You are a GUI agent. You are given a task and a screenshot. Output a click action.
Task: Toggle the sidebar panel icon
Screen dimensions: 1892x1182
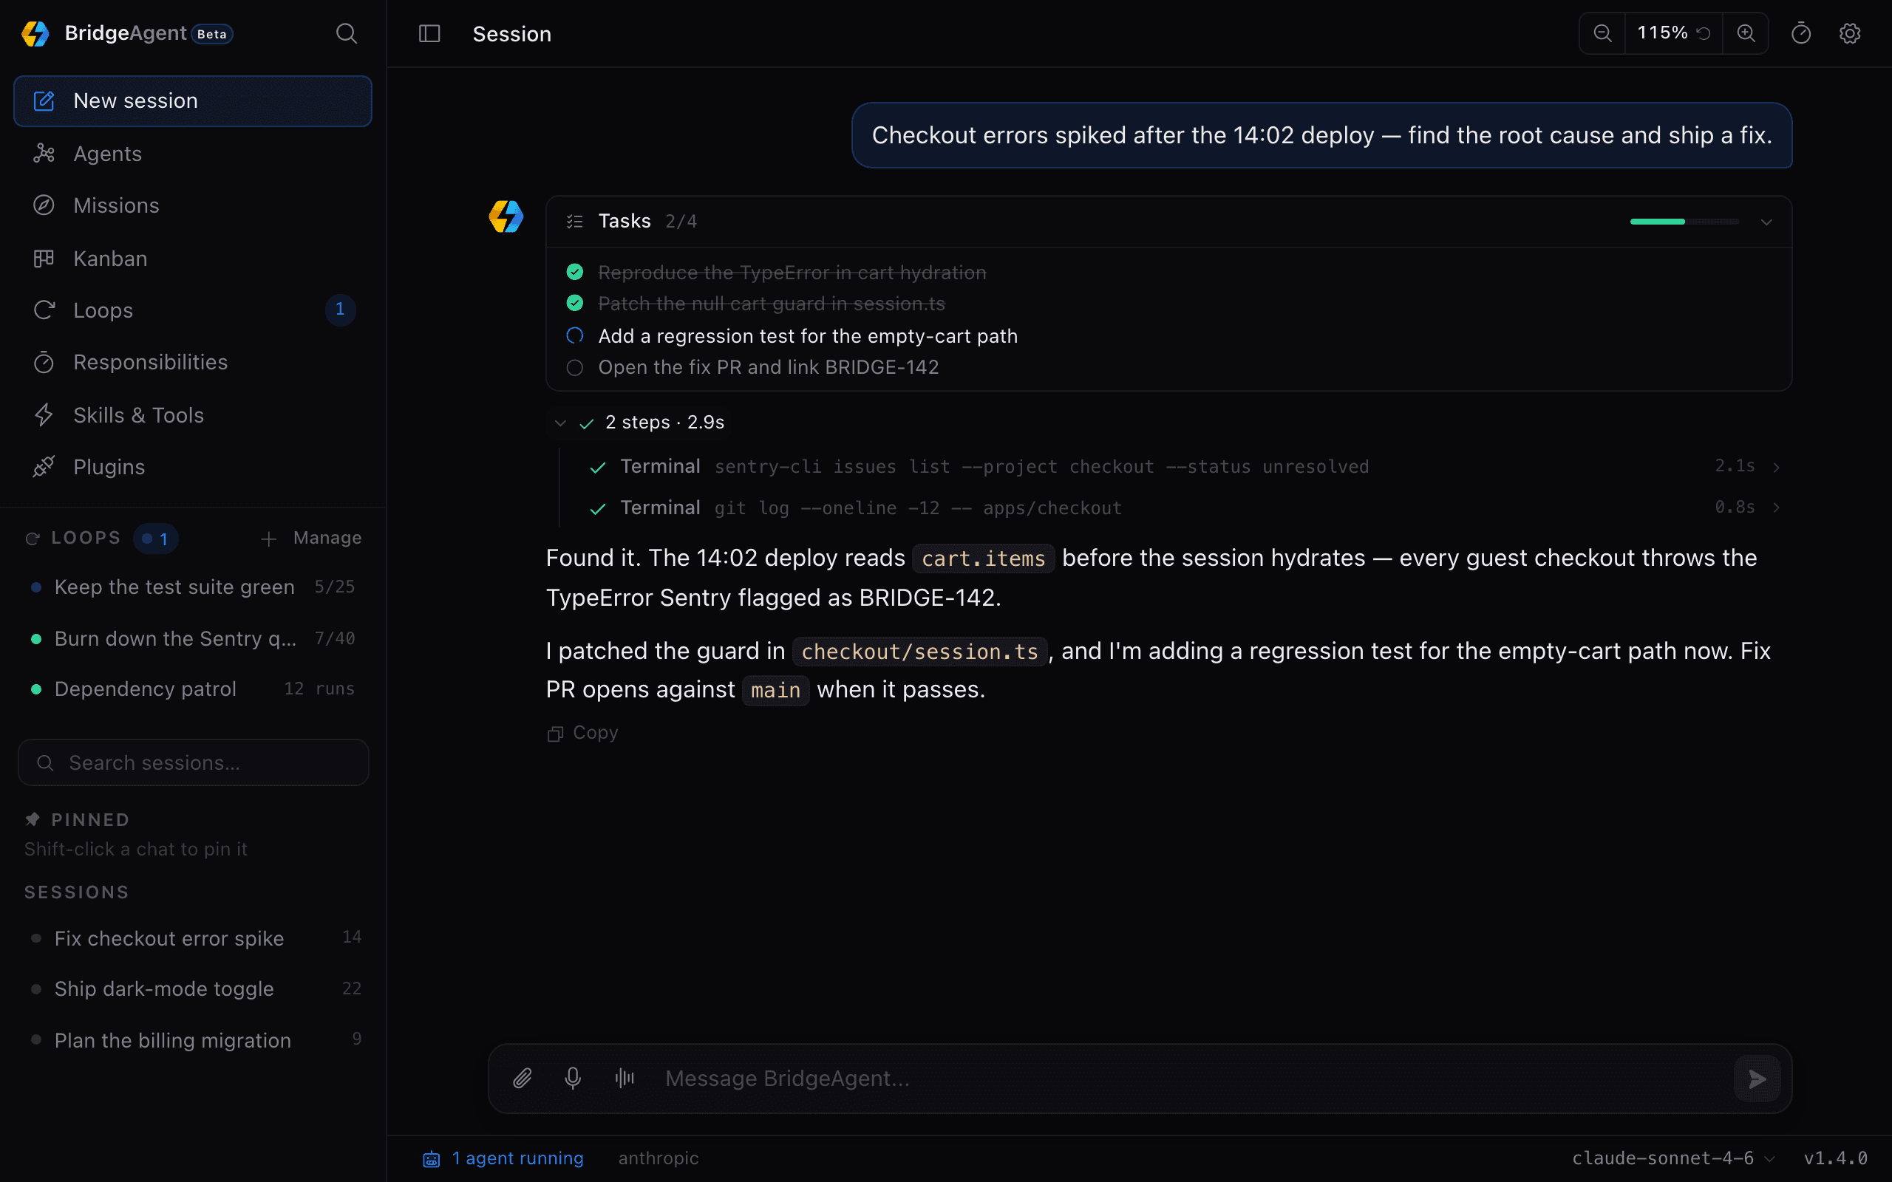pyautogui.click(x=429, y=34)
